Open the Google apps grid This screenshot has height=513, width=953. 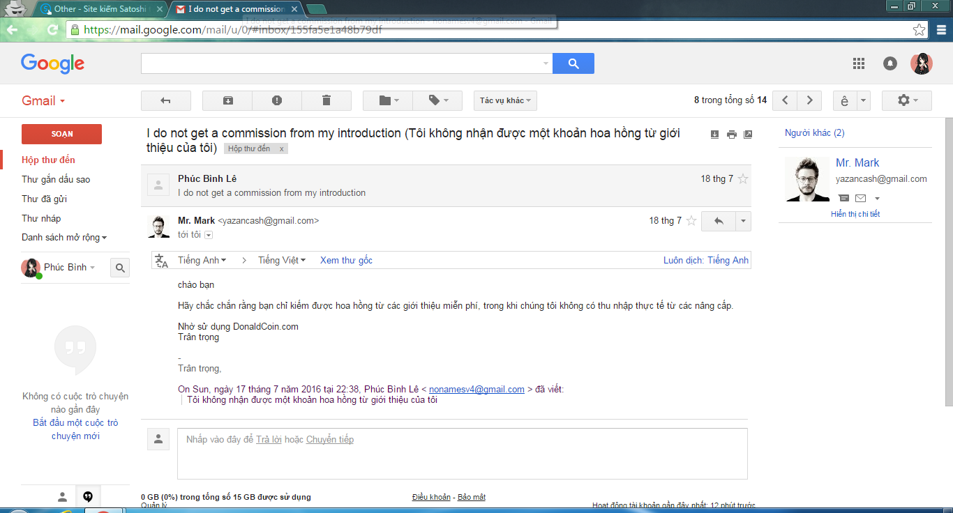(859, 63)
